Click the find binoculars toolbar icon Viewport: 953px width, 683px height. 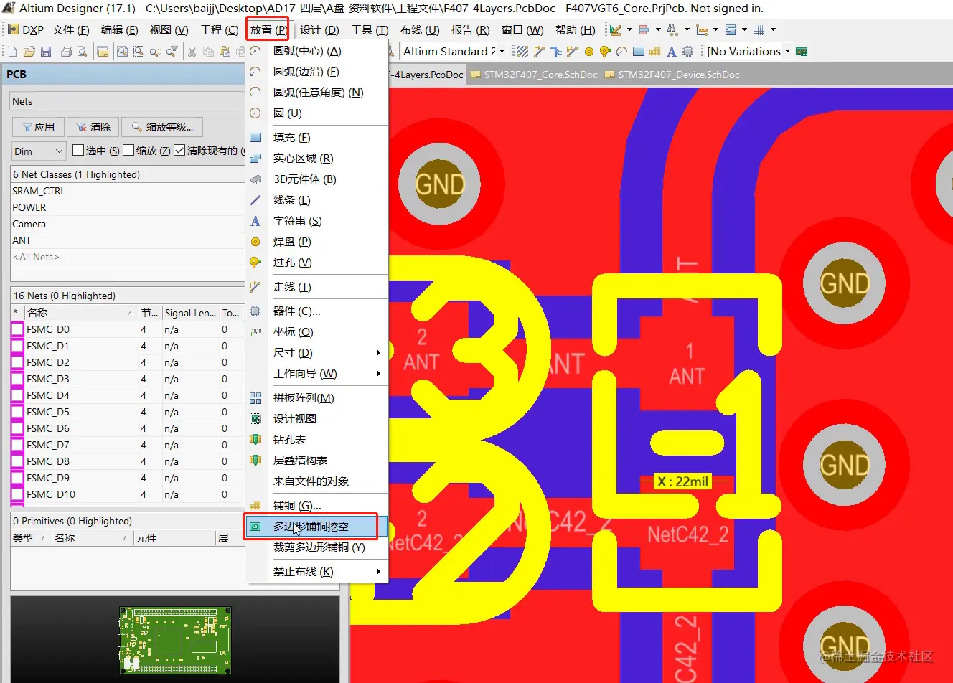[672, 30]
